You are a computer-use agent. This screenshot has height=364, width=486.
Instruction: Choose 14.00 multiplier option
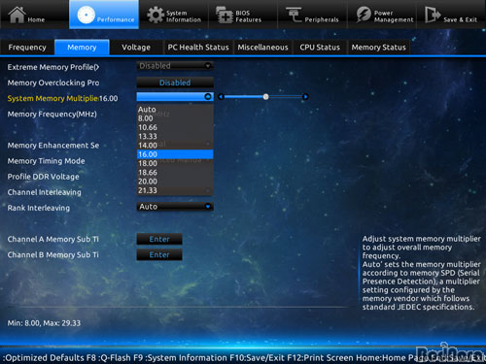coord(175,146)
